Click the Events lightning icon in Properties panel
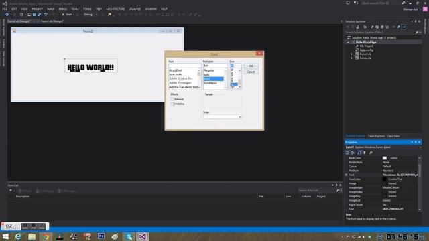The image size is (429, 241). coord(365,153)
